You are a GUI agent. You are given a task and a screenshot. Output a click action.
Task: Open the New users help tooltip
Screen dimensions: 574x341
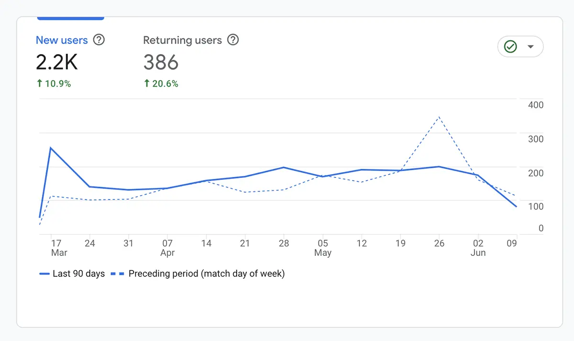99,40
